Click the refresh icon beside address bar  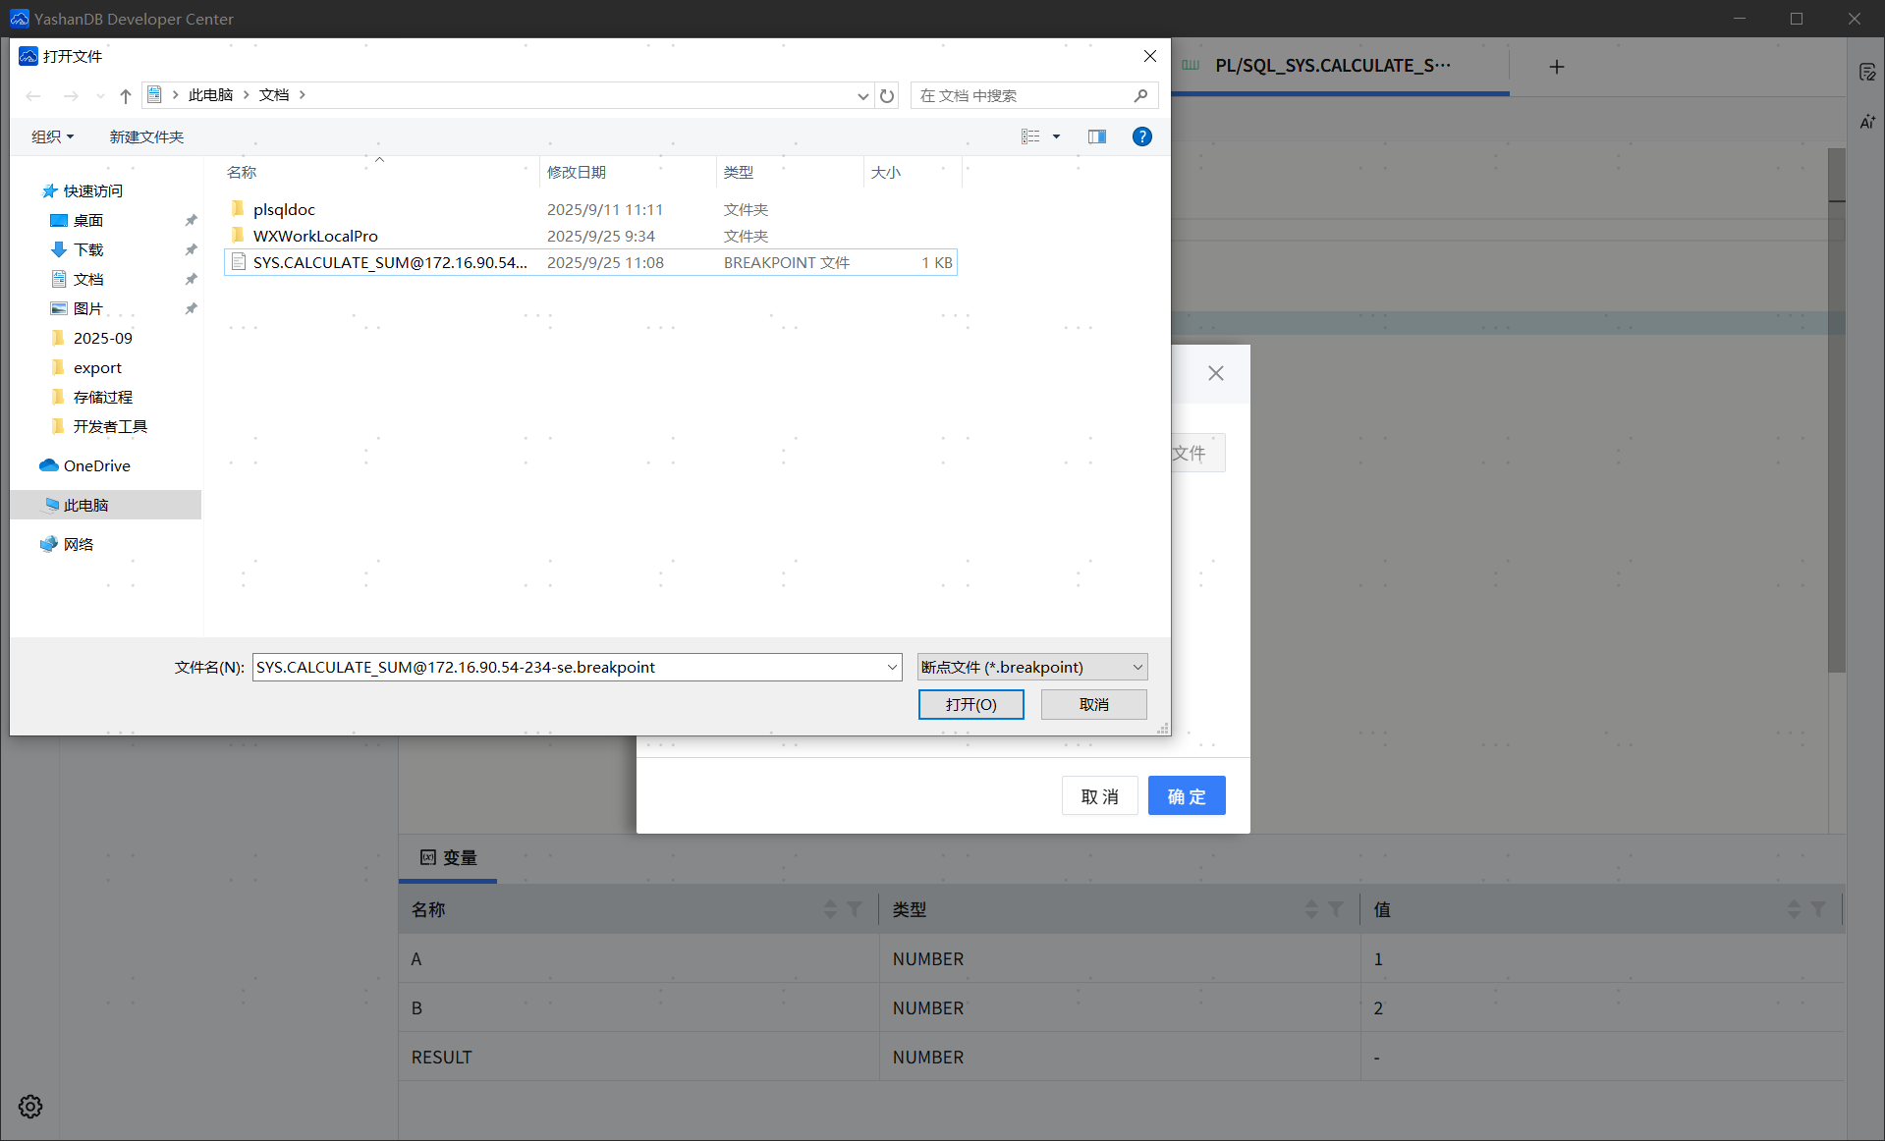click(887, 95)
